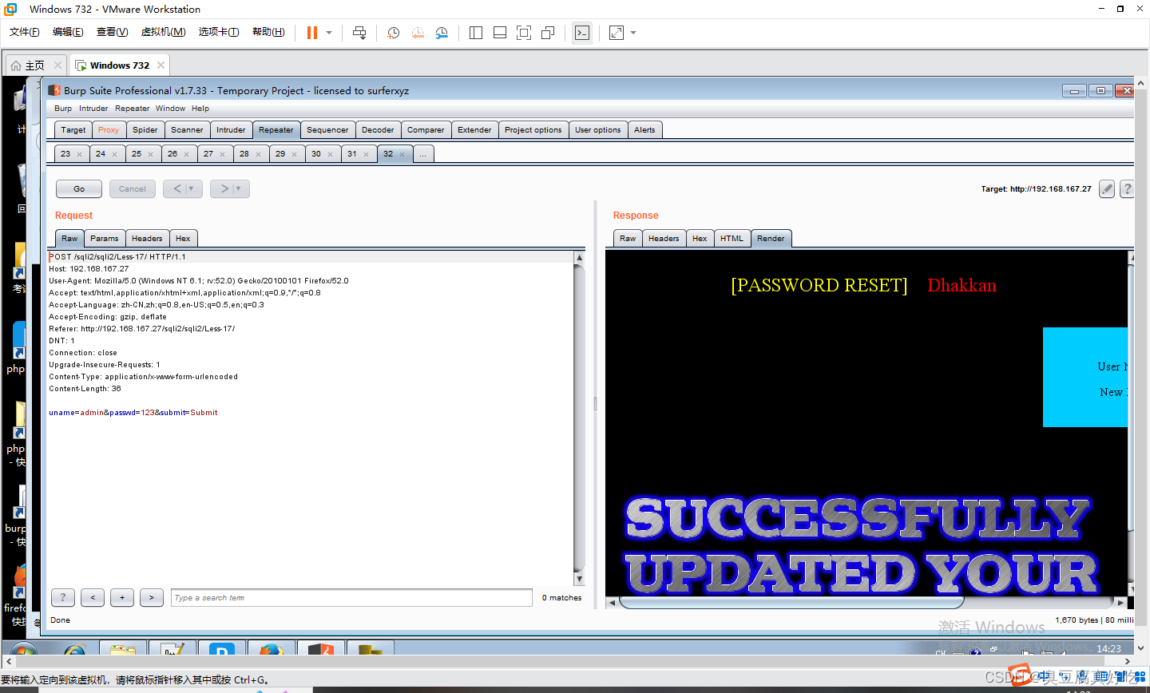Suspend the virtual machine
The width and height of the screenshot is (1150, 693).
[x=311, y=33]
